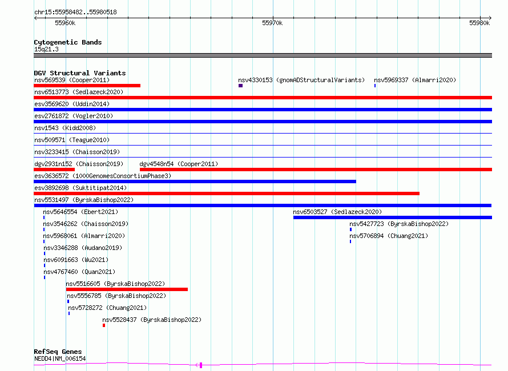Click the RefSeq Genes track title
This screenshot has height=371, width=508.
pos(58,352)
